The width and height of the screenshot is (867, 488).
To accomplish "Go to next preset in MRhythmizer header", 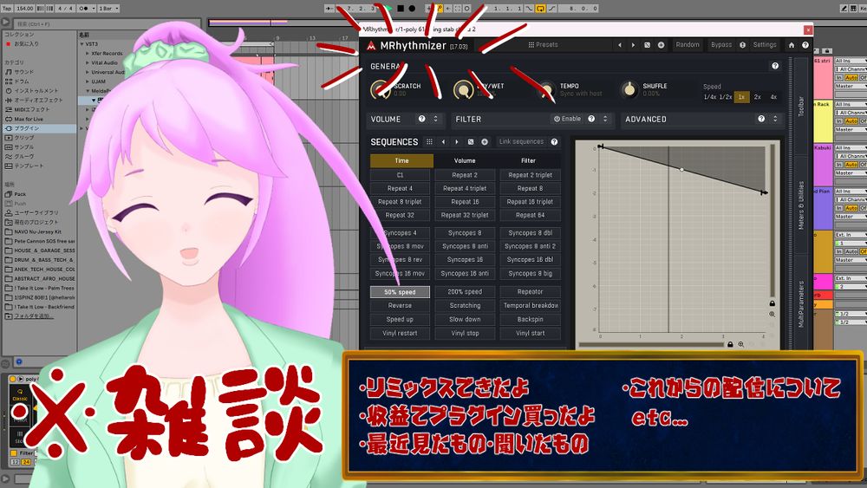I will pyautogui.click(x=633, y=45).
